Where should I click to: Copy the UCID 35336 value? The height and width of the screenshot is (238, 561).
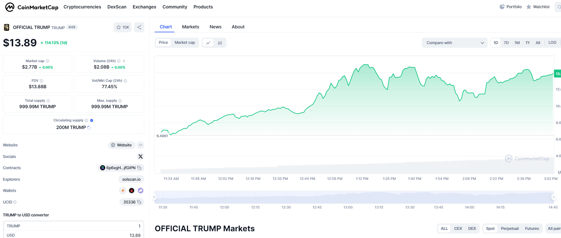(x=139, y=202)
